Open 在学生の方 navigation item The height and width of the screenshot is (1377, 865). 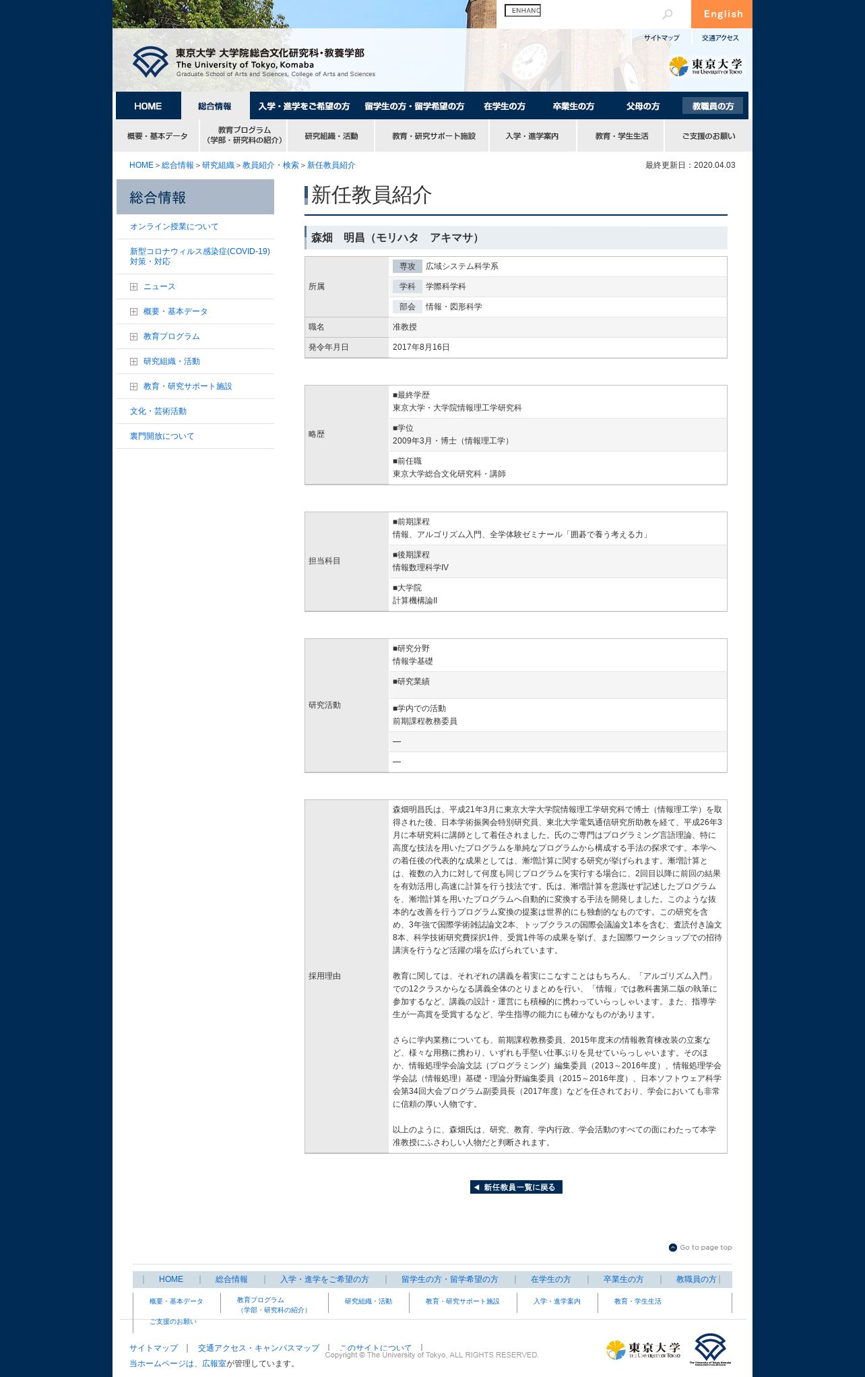pos(505,106)
